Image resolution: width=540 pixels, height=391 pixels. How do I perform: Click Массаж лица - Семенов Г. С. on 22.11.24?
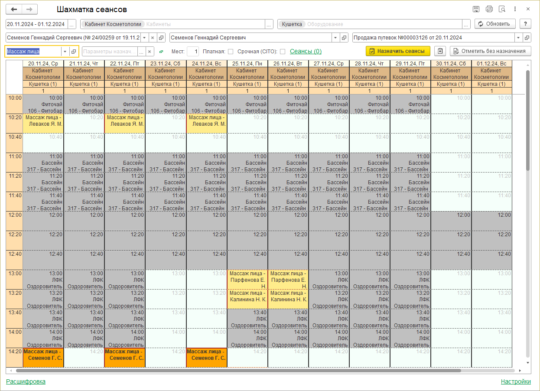click(124, 358)
